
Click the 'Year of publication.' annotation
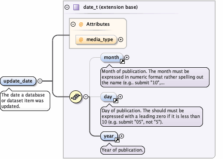click(x=123, y=150)
